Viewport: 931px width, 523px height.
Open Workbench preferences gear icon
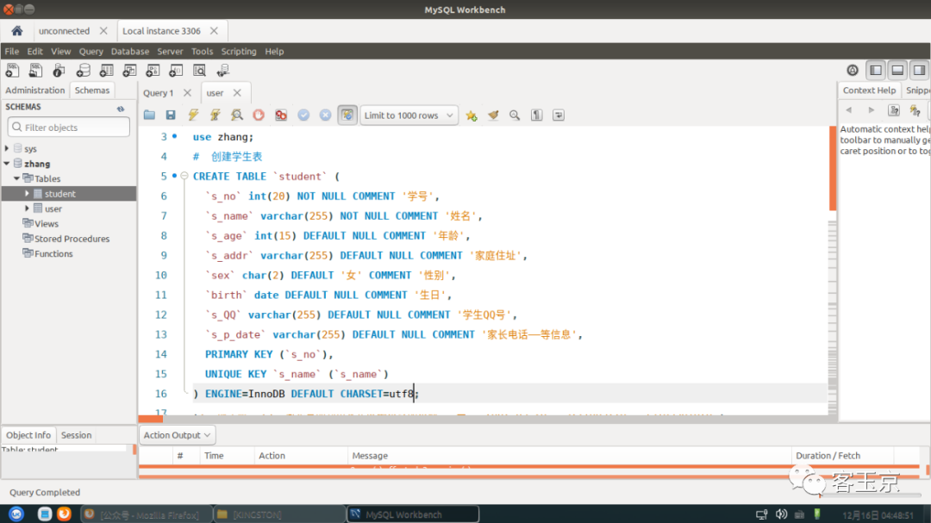coord(853,70)
